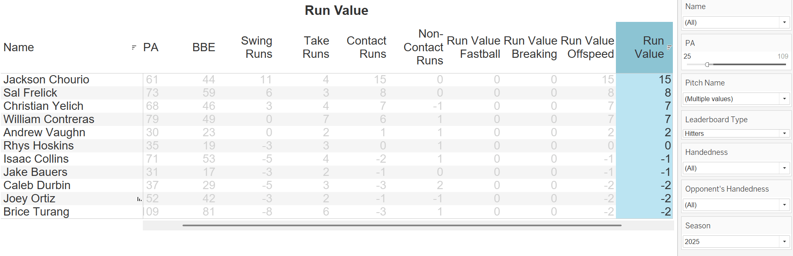Click the sort icon on Run Value column
This screenshot has width=793, height=256.
click(669, 47)
